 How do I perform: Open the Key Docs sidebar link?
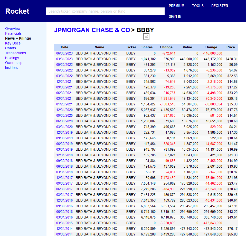point(13,43)
